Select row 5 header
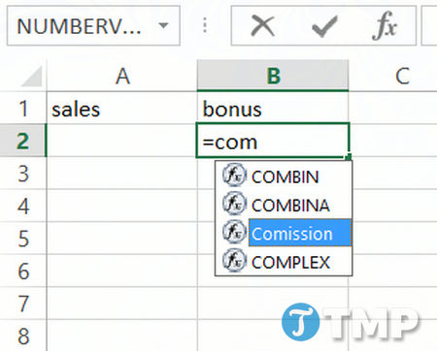 tap(23, 239)
